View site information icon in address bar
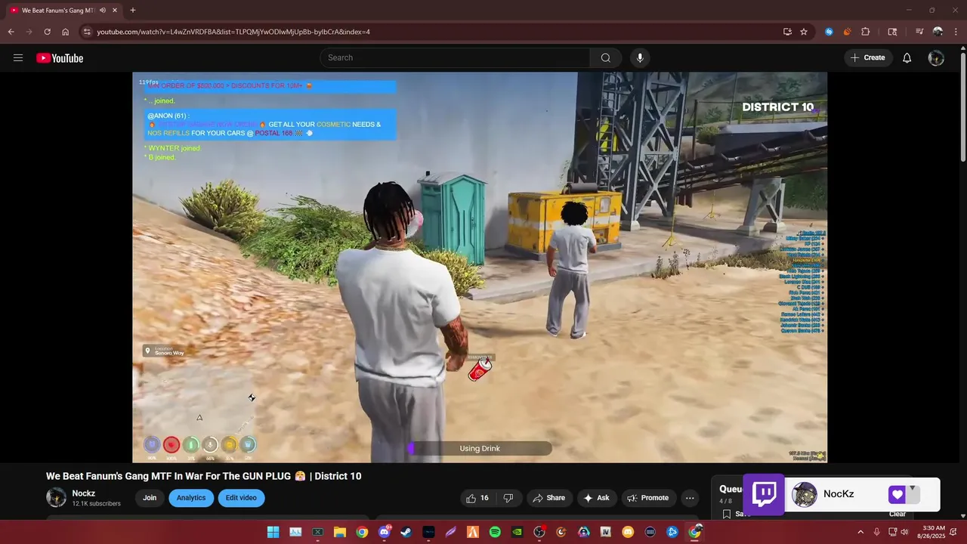 tap(87, 32)
